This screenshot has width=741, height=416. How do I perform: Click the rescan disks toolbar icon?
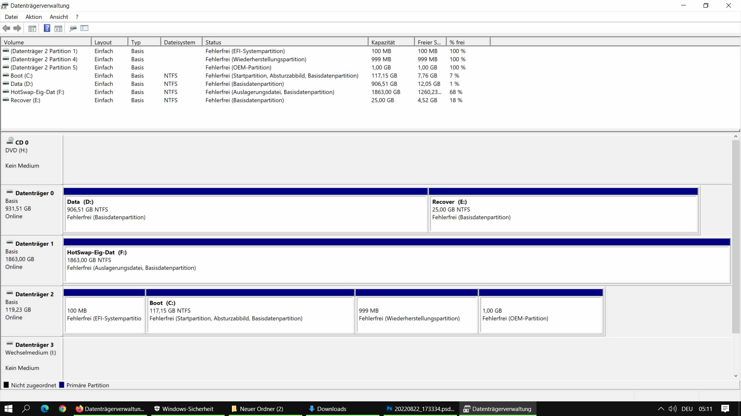[73, 28]
